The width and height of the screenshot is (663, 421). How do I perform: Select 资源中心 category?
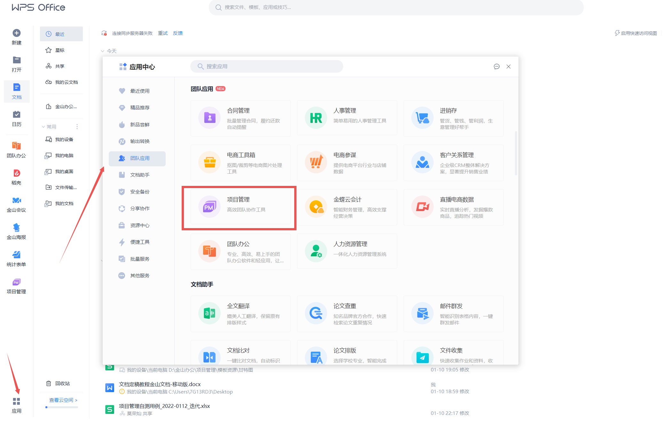coord(137,226)
